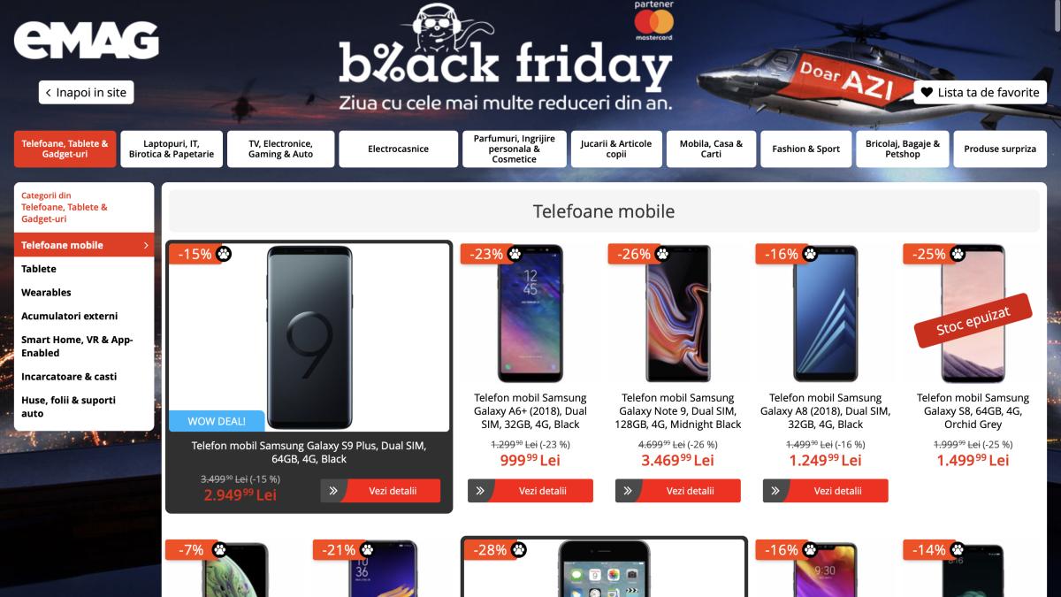The image size is (1061, 597).
Task: Click the paw badge on Galaxy A8 -16%
Action: [810, 254]
